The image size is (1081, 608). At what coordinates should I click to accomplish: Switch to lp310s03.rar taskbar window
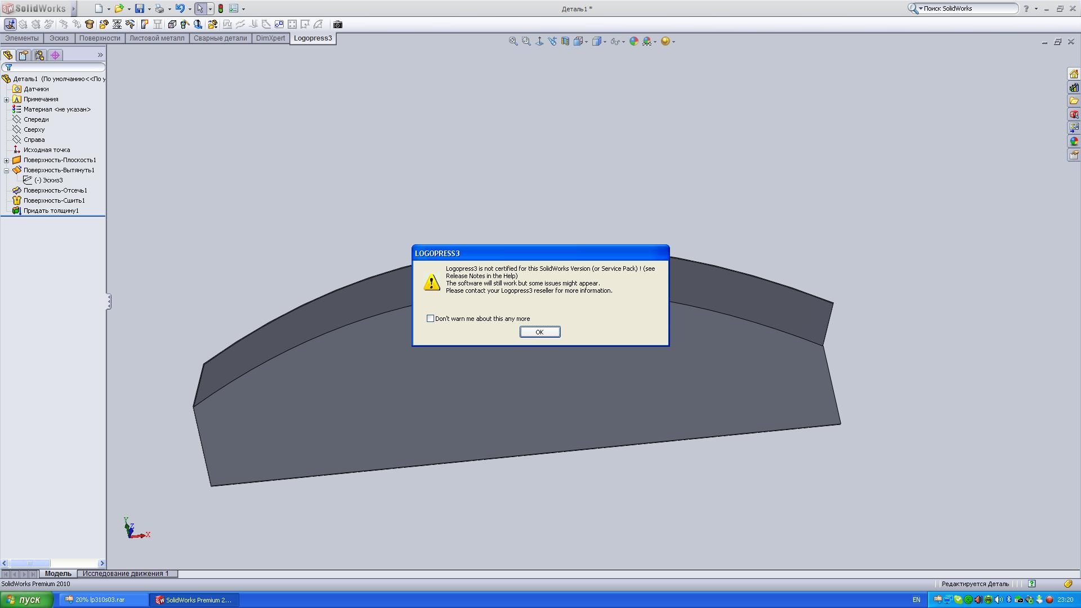point(104,600)
